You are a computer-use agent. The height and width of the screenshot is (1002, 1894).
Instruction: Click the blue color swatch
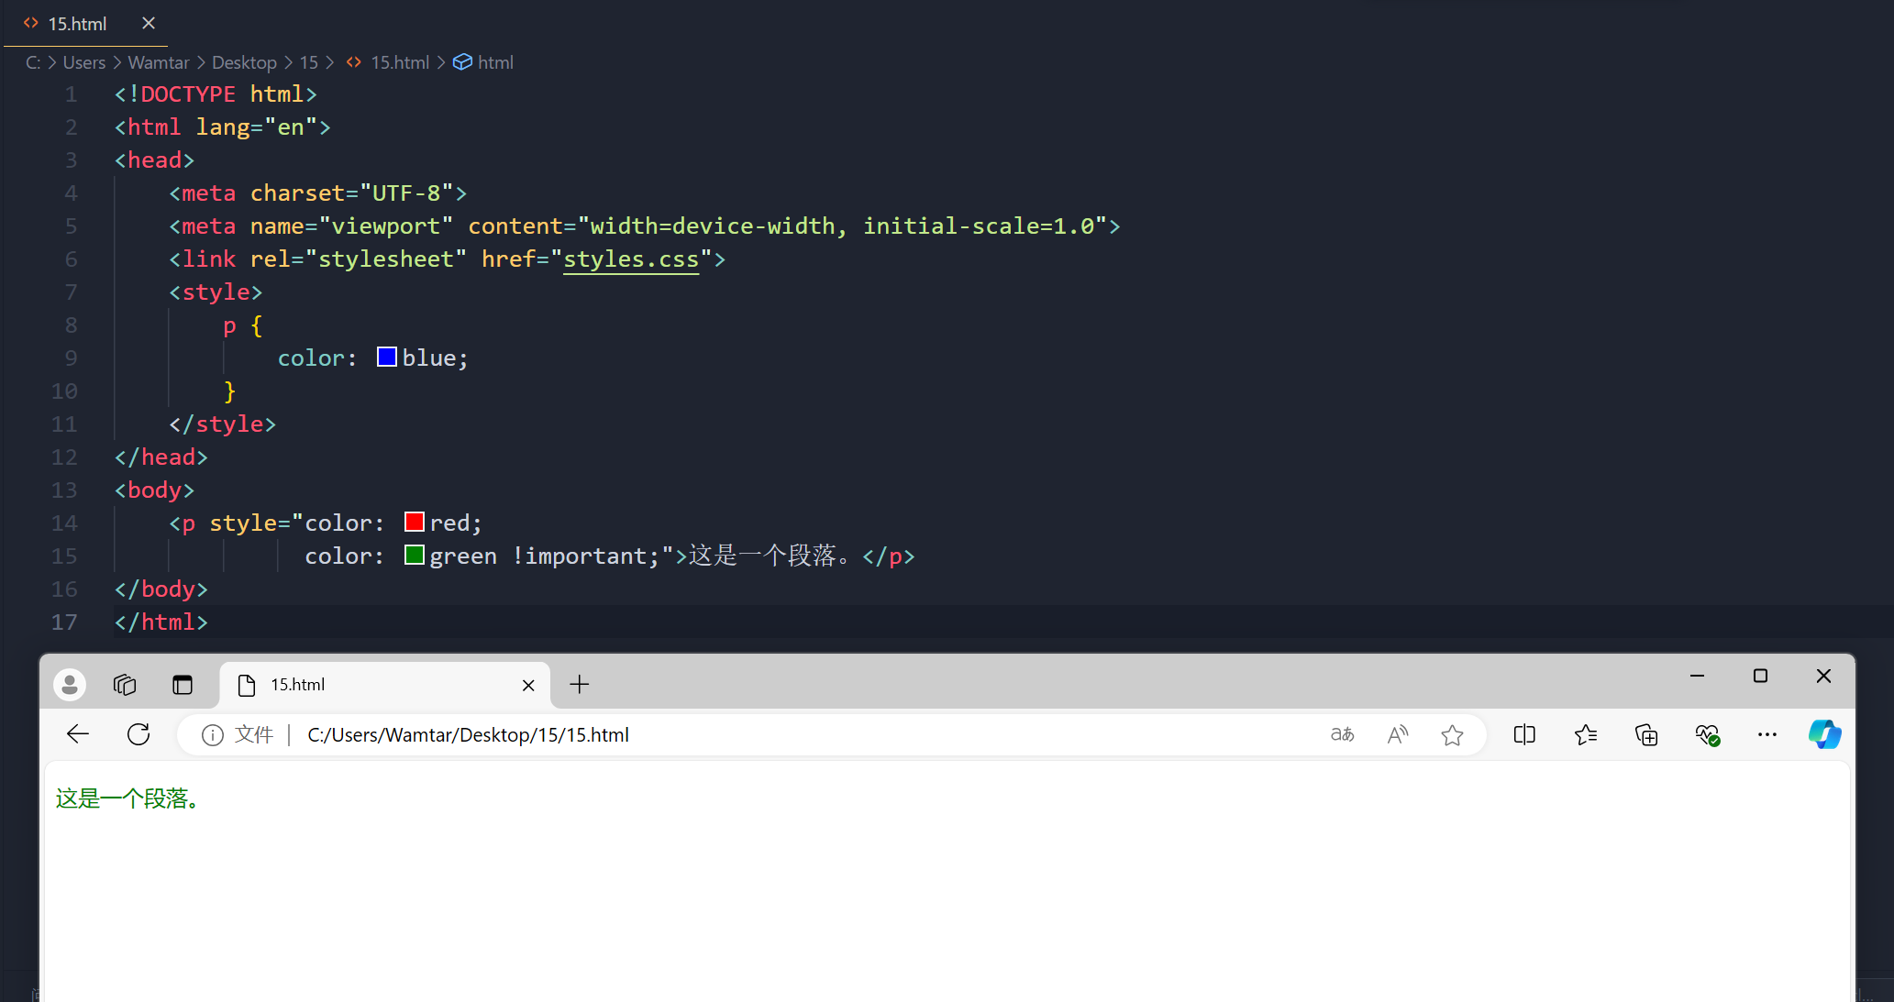click(387, 358)
